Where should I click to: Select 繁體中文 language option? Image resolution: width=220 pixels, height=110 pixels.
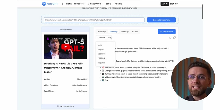tap(102, 58)
